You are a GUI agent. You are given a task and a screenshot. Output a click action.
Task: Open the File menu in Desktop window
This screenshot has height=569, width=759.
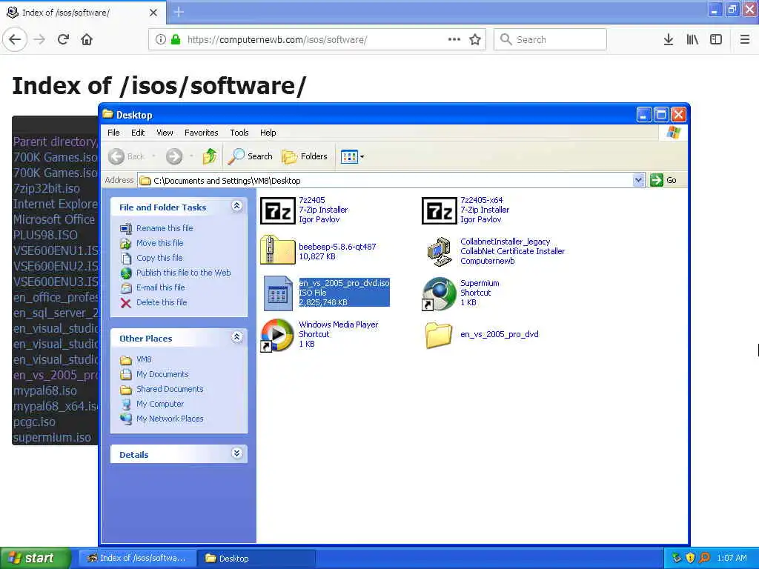click(x=113, y=133)
